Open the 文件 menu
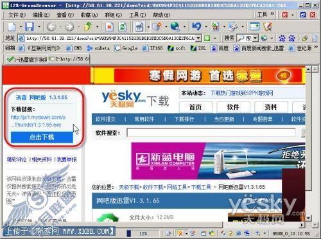This screenshot has height=239, width=321. coord(17,15)
